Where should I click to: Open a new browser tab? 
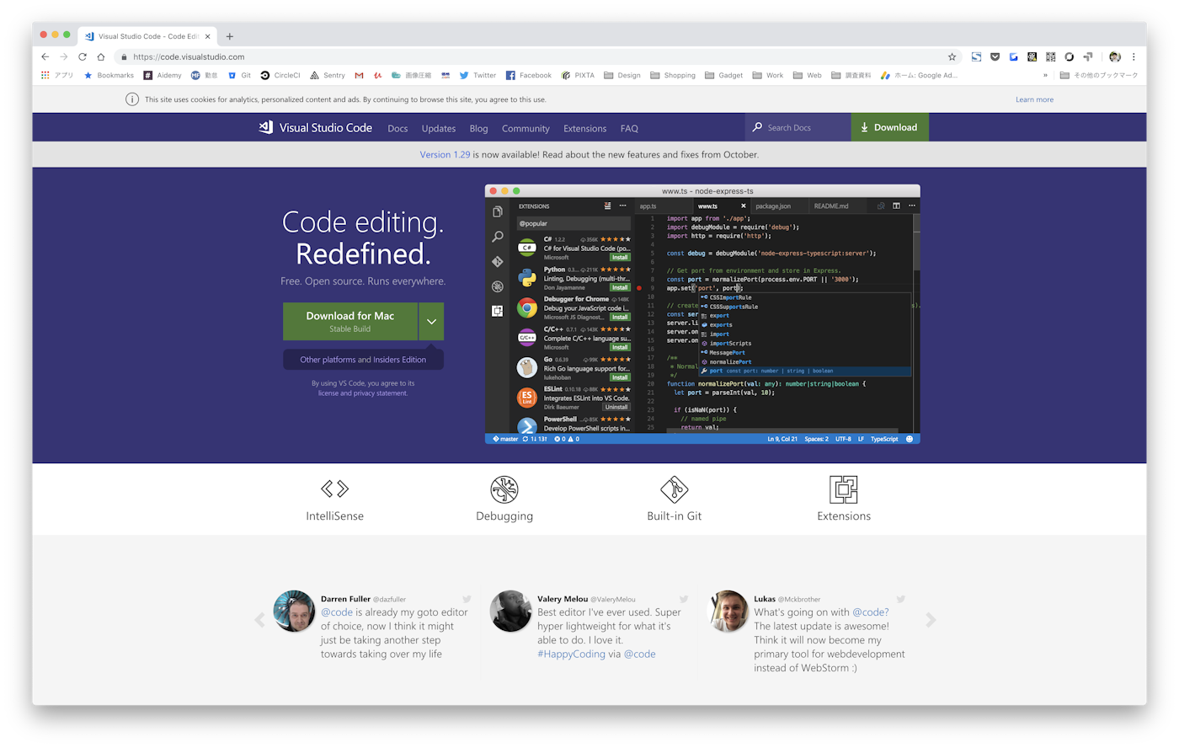pos(230,36)
